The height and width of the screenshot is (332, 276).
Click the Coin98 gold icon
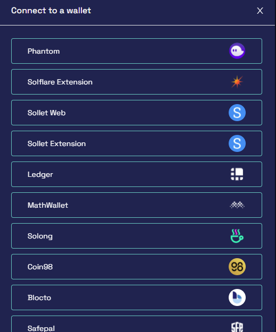click(237, 267)
